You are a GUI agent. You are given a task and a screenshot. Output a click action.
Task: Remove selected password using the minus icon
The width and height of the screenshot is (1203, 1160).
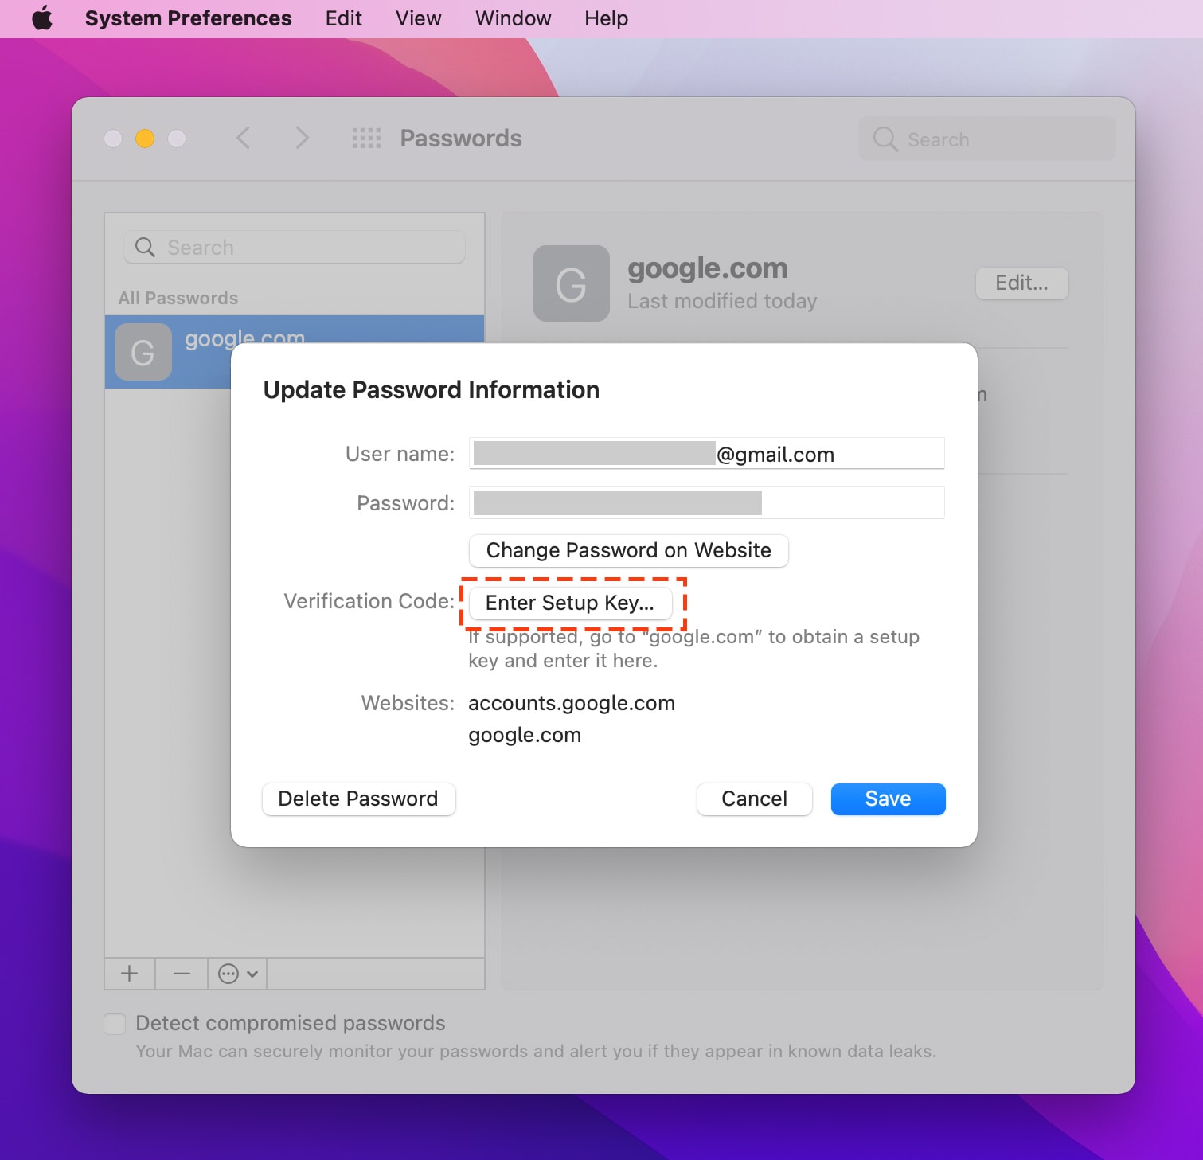tap(181, 973)
